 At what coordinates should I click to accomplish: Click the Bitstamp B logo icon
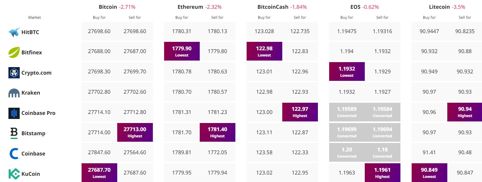[x=14, y=133]
